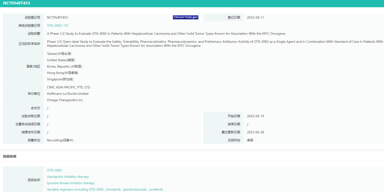
Task: Select the 最近更新日期 field label
Action: point(231,132)
